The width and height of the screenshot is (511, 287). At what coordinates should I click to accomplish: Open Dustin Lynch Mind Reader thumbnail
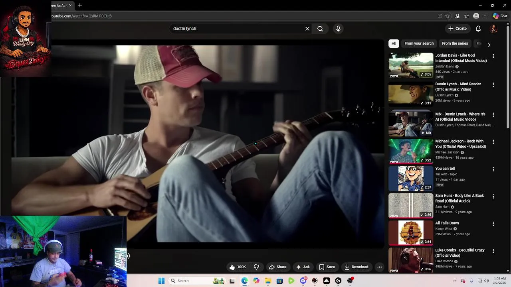[x=411, y=94]
